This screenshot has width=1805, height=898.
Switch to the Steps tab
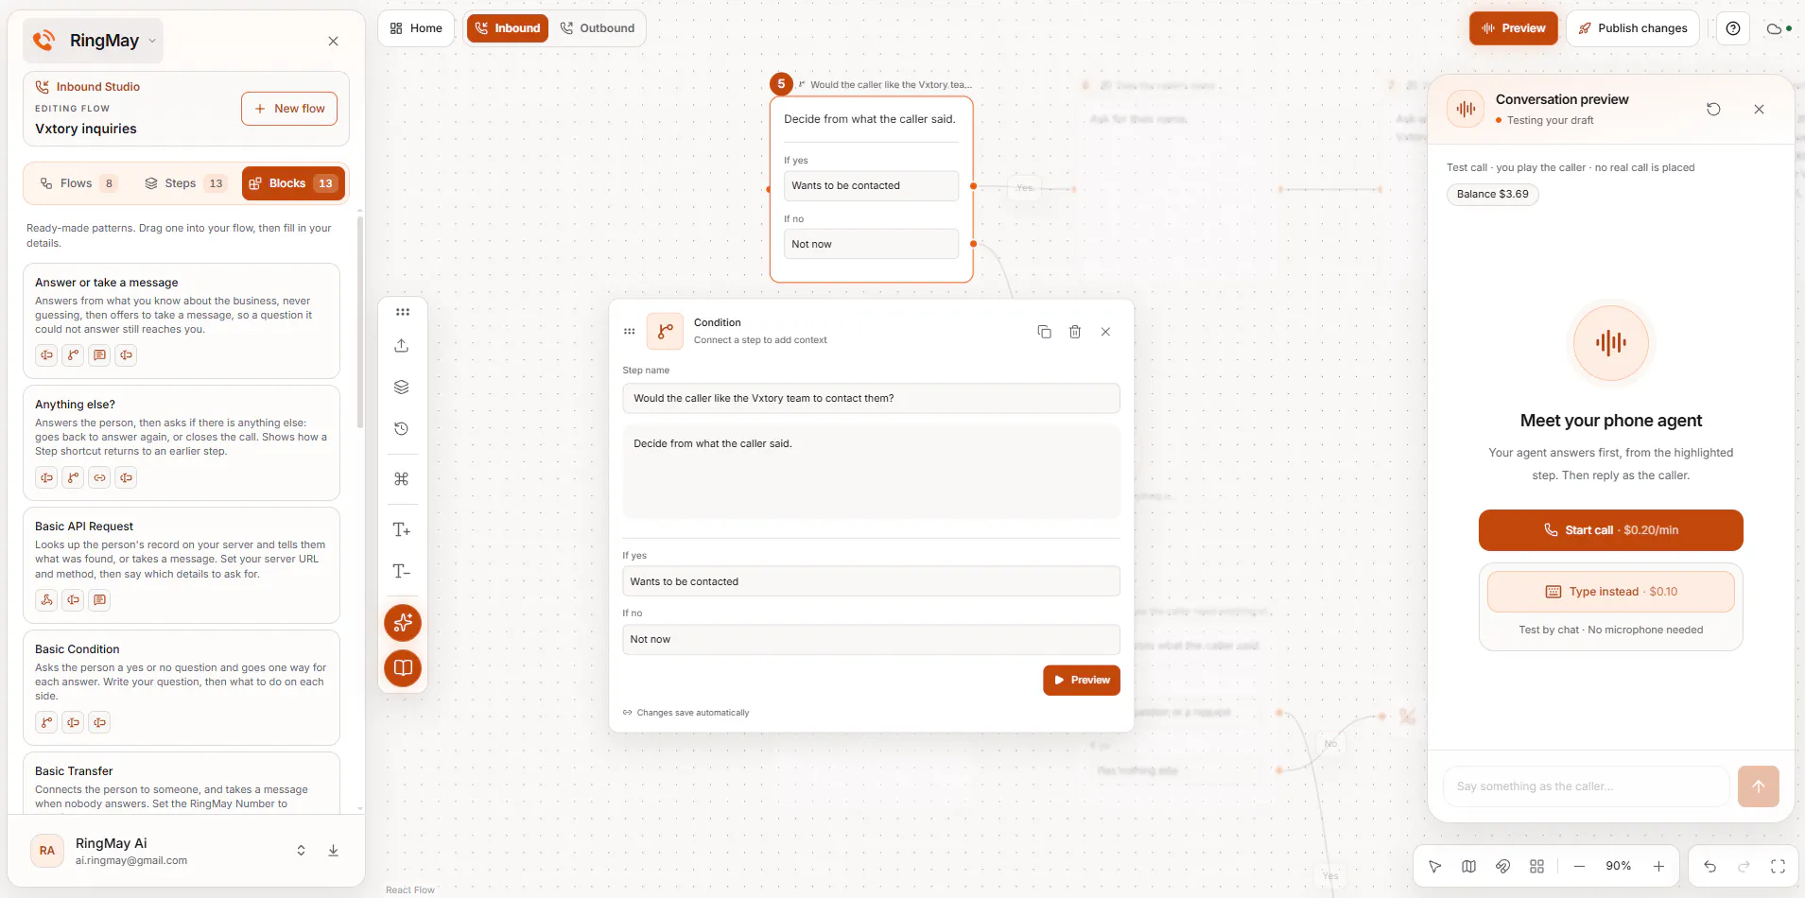185,183
